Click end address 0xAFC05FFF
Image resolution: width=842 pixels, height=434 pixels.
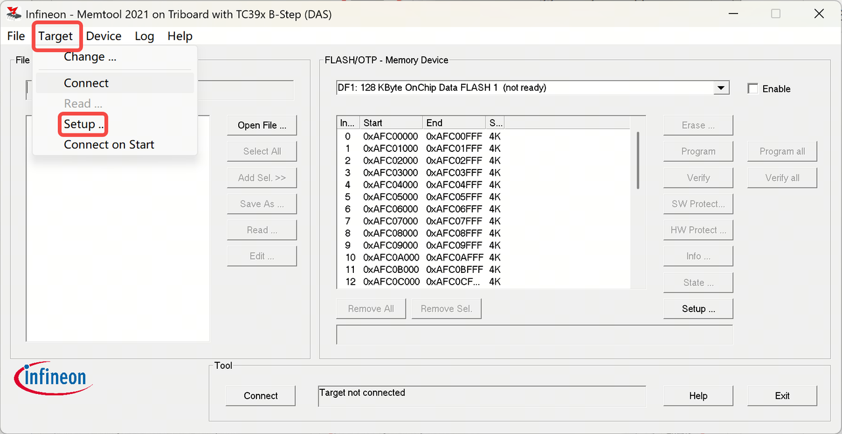(x=454, y=197)
